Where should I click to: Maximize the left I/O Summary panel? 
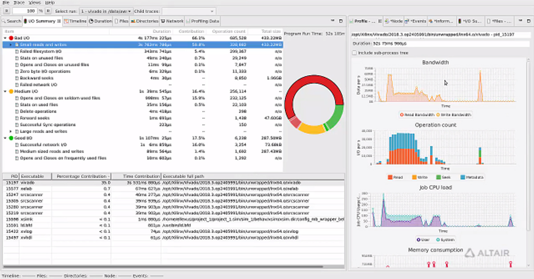tap(340, 21)
